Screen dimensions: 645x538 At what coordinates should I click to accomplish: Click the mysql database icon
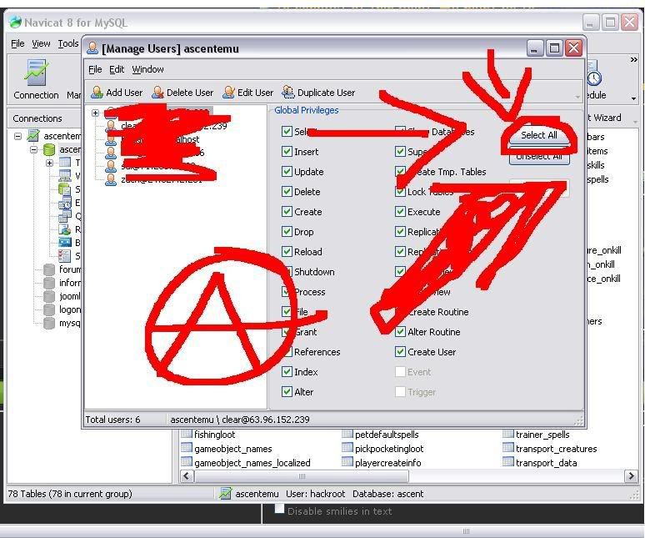[x=49, y=323]
